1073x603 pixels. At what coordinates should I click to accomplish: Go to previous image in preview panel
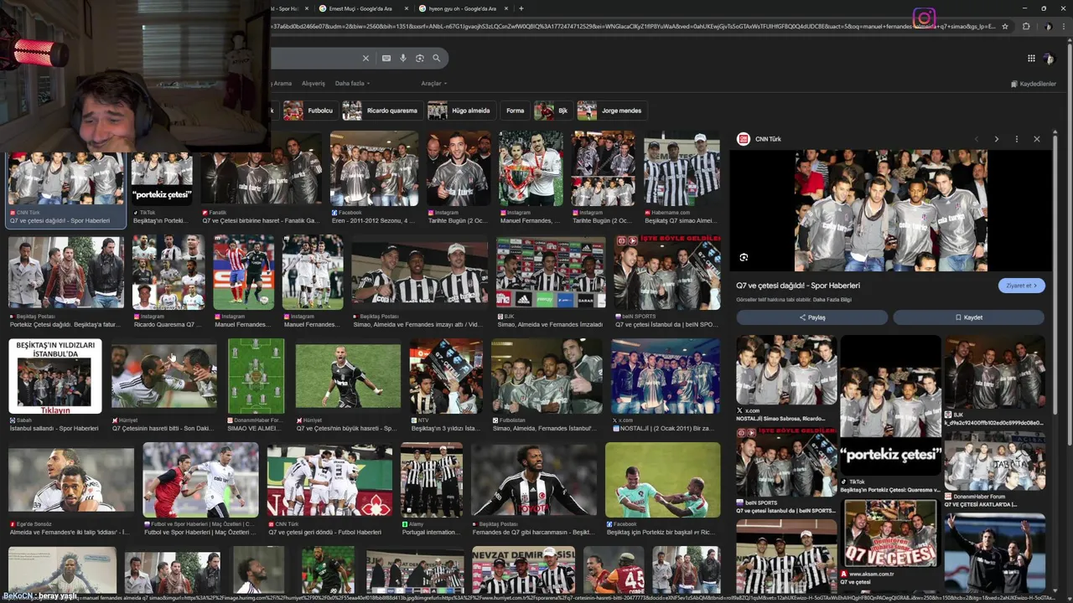(977, 139)
